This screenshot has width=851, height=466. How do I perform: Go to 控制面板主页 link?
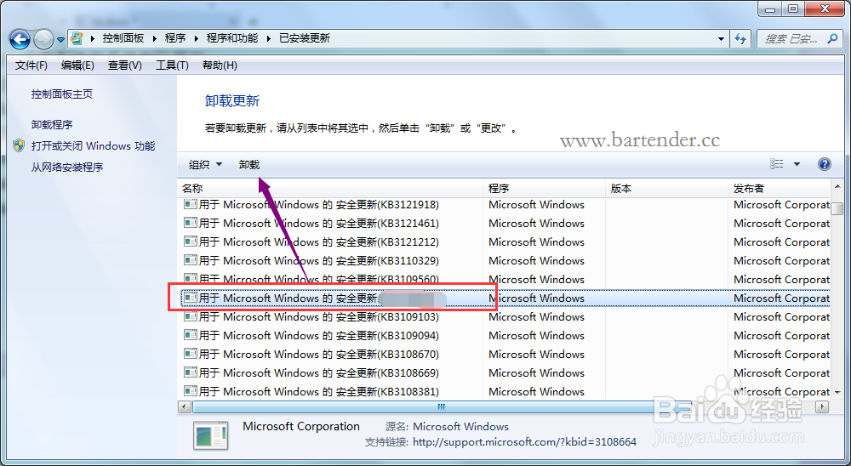tap(62, 94)
